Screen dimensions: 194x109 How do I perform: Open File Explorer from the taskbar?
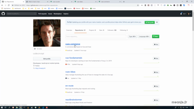click(17, 107)
